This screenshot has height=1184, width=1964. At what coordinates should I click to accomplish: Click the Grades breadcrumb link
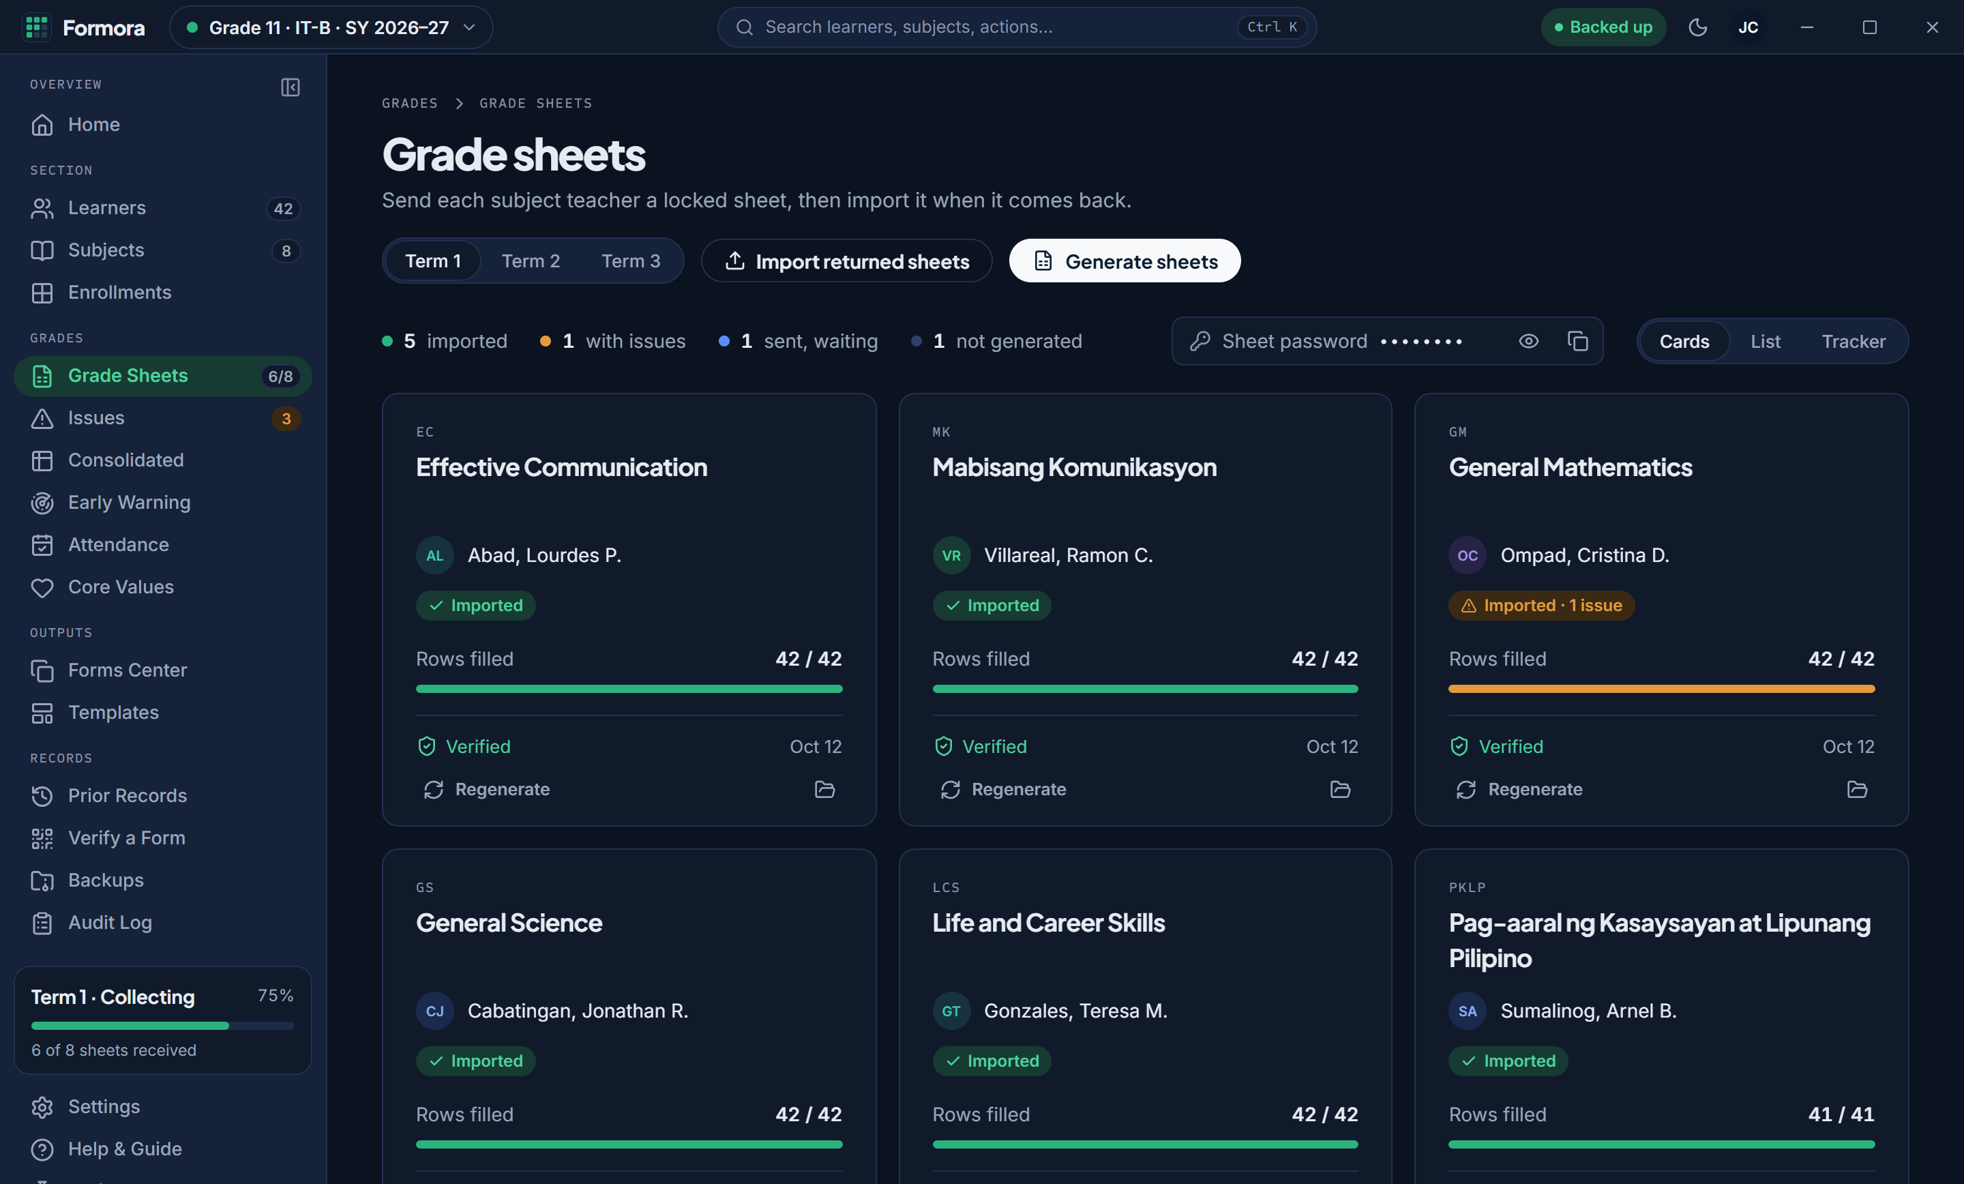410,103
